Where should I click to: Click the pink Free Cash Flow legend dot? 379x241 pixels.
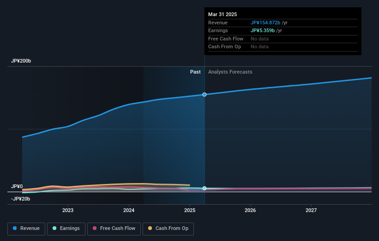tap(95, 228)
